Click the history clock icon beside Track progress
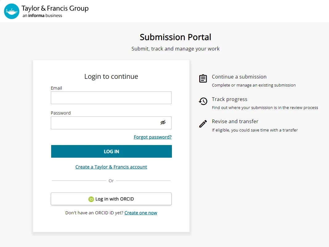Image resolution: width=329 pixels, height=247 pixels. (x=203, y=101)
